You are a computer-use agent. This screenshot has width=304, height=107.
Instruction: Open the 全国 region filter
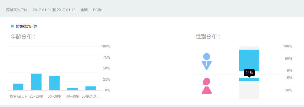pyautogui.click(x=84, y=10)
